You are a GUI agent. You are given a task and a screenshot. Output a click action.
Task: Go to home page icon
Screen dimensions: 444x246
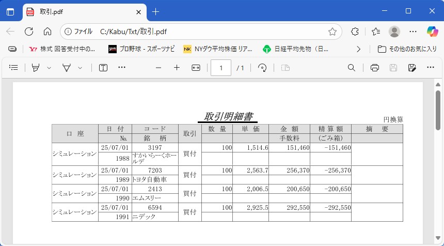click(x=47, y=32)
